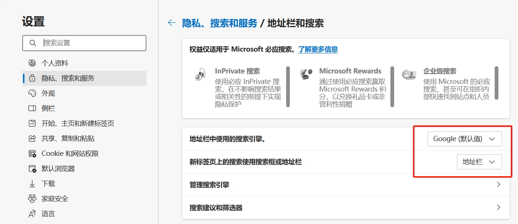
Task: Click the 设置 page title
Action: click(x=34, y=21)
